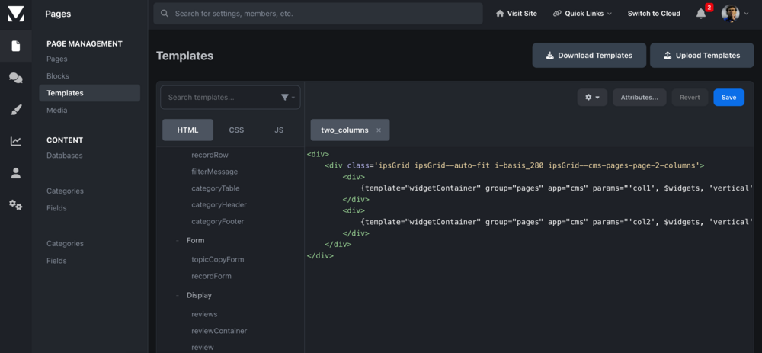Select the filterMessage template
This screenshot has width=762, height=353.
214,172
